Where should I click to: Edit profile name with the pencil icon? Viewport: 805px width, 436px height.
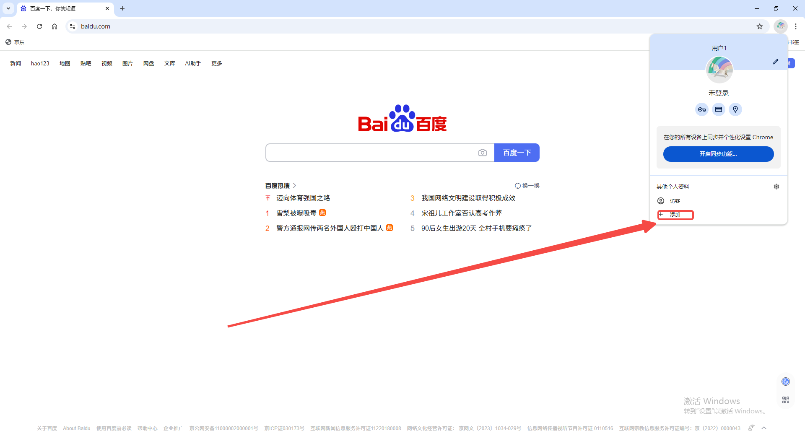point(776,62)
